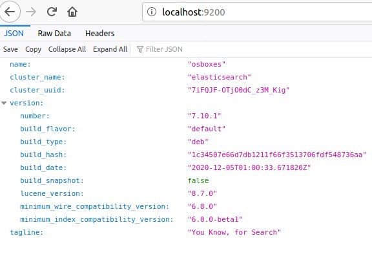Open the browser home page
This screenshot has height=258, width=372.
[72, 12]
